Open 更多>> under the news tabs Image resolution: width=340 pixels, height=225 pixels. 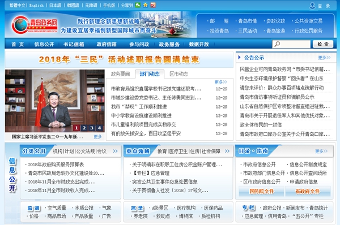[221, 82]
